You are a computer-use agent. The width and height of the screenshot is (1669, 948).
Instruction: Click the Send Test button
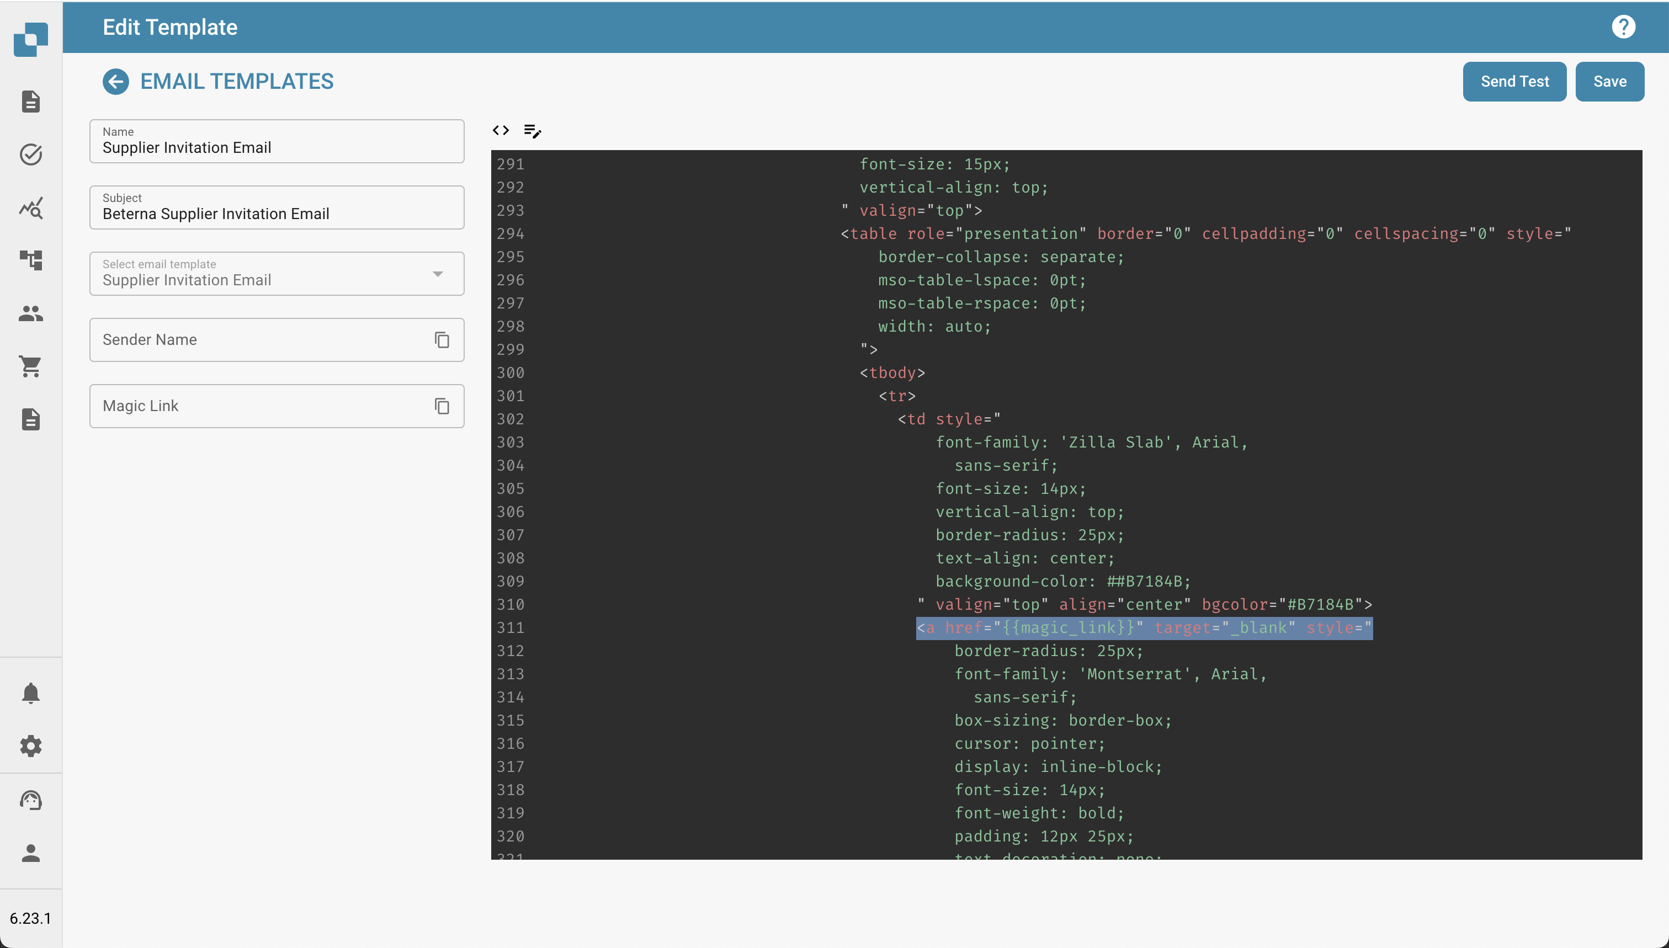click(x=1514, y=81)
